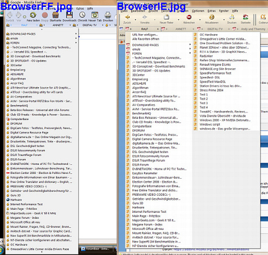
Task: Open the ANNETT bookmark folder dropdown in Firefox
Action: (58, 25)
